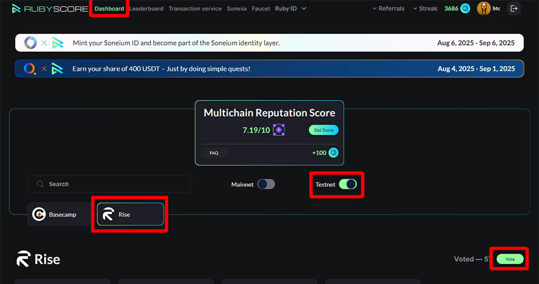Image resolution: width=539 pixels, height=284 pixels.
Task: Go to the Leaderboard page
Action: [x=146, y=8]
